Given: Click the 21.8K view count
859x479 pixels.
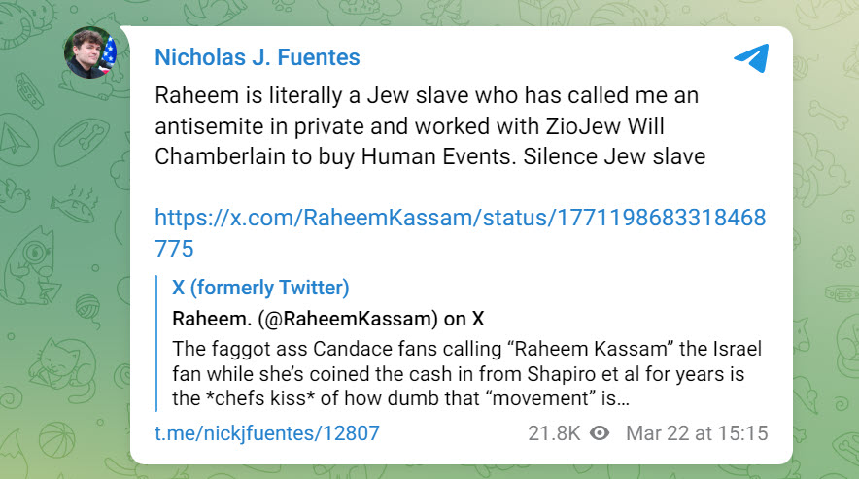Looking at the screenshot, I should pos(553,433).
